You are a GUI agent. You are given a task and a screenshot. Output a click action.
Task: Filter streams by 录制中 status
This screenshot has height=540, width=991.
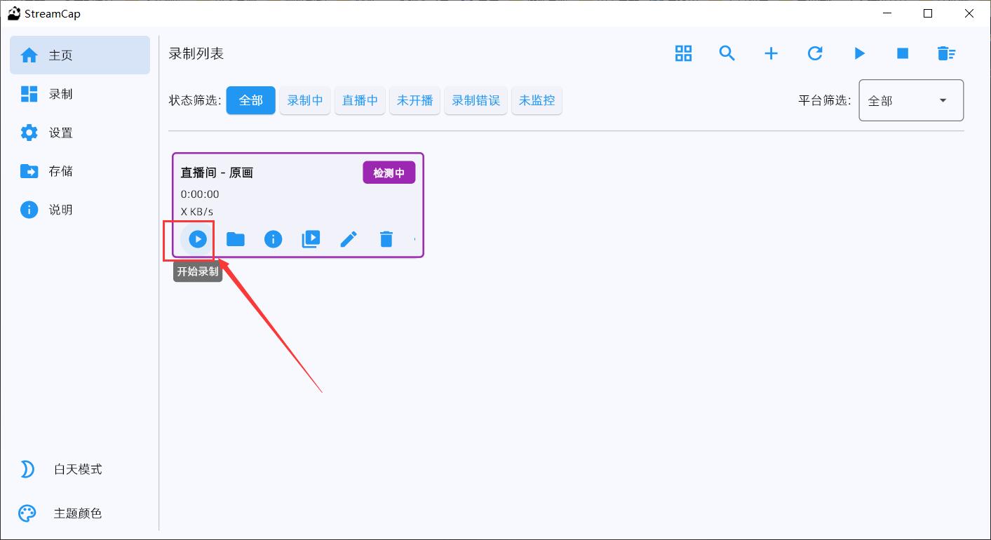(304, 100)
